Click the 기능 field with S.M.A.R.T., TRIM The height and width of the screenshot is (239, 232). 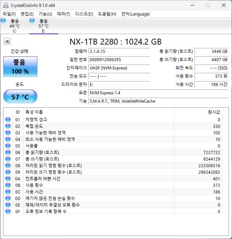158,101
